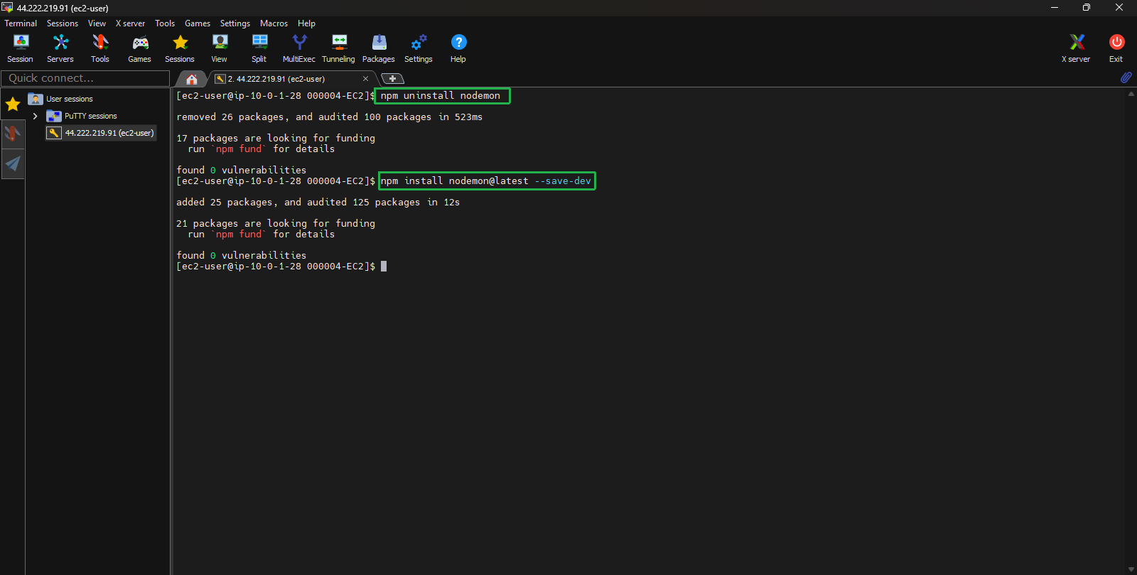The width and height of the screenshot is (1137, 575).
Task: Expand the PuTTY sessions tree node
Action: (x=35, y=116)
